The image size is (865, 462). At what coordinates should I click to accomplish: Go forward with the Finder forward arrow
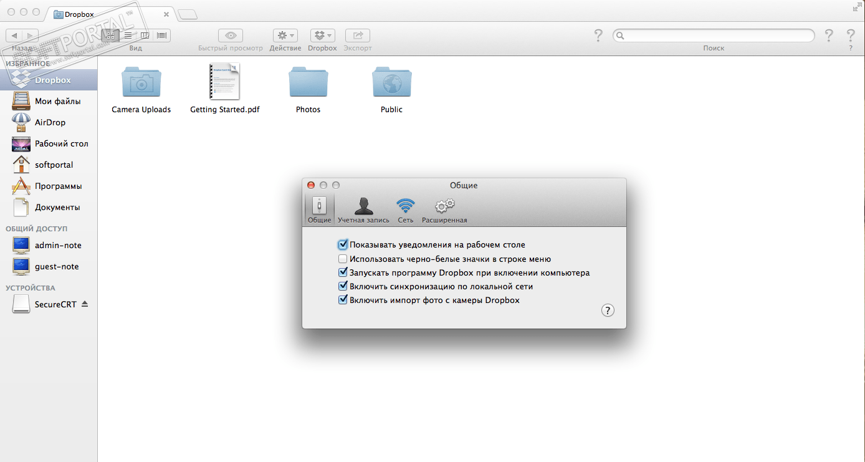pyautogui.click(x=31, y=36)
